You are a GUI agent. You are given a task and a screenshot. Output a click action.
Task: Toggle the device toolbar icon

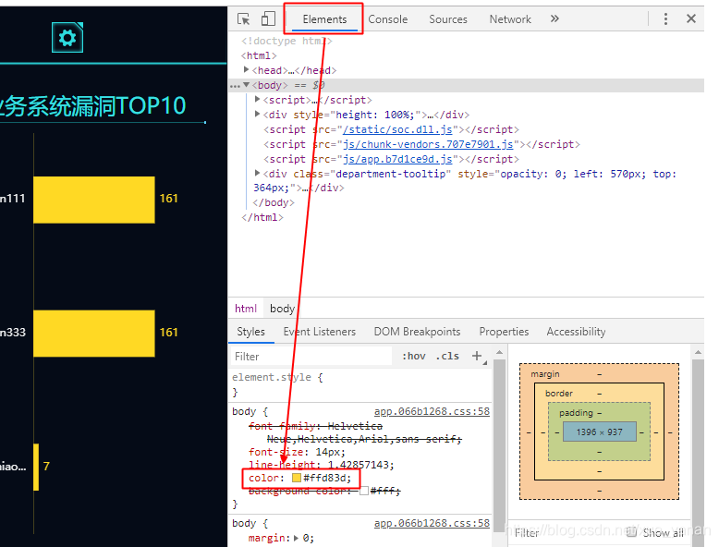tap(268, 18)
